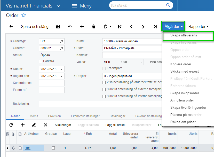Choose Skapa inköpsorder menu entry
Image resolution: width=214 pixels, height=157 pixels.
[x=185, y=93]
